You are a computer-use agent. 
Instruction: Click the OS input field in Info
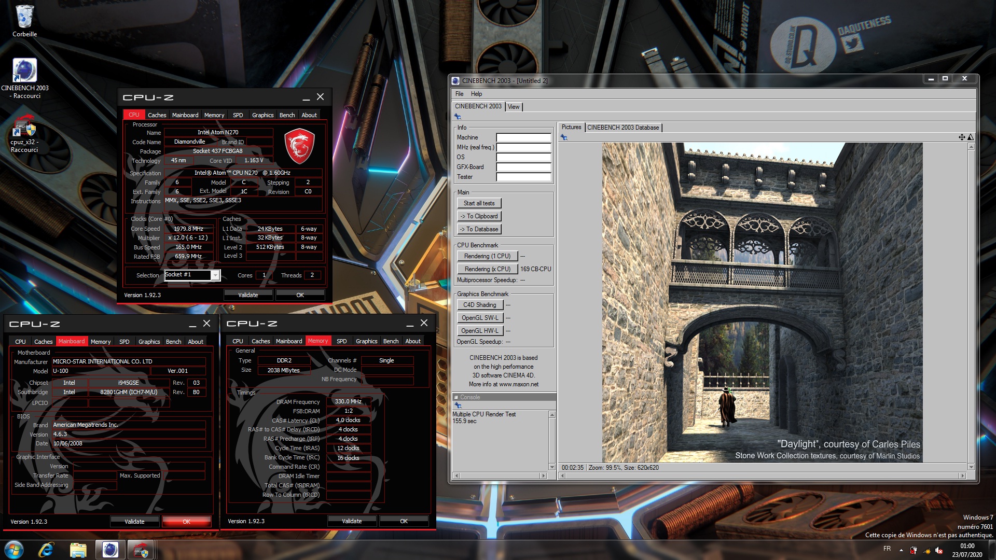[x=523, y=157]
